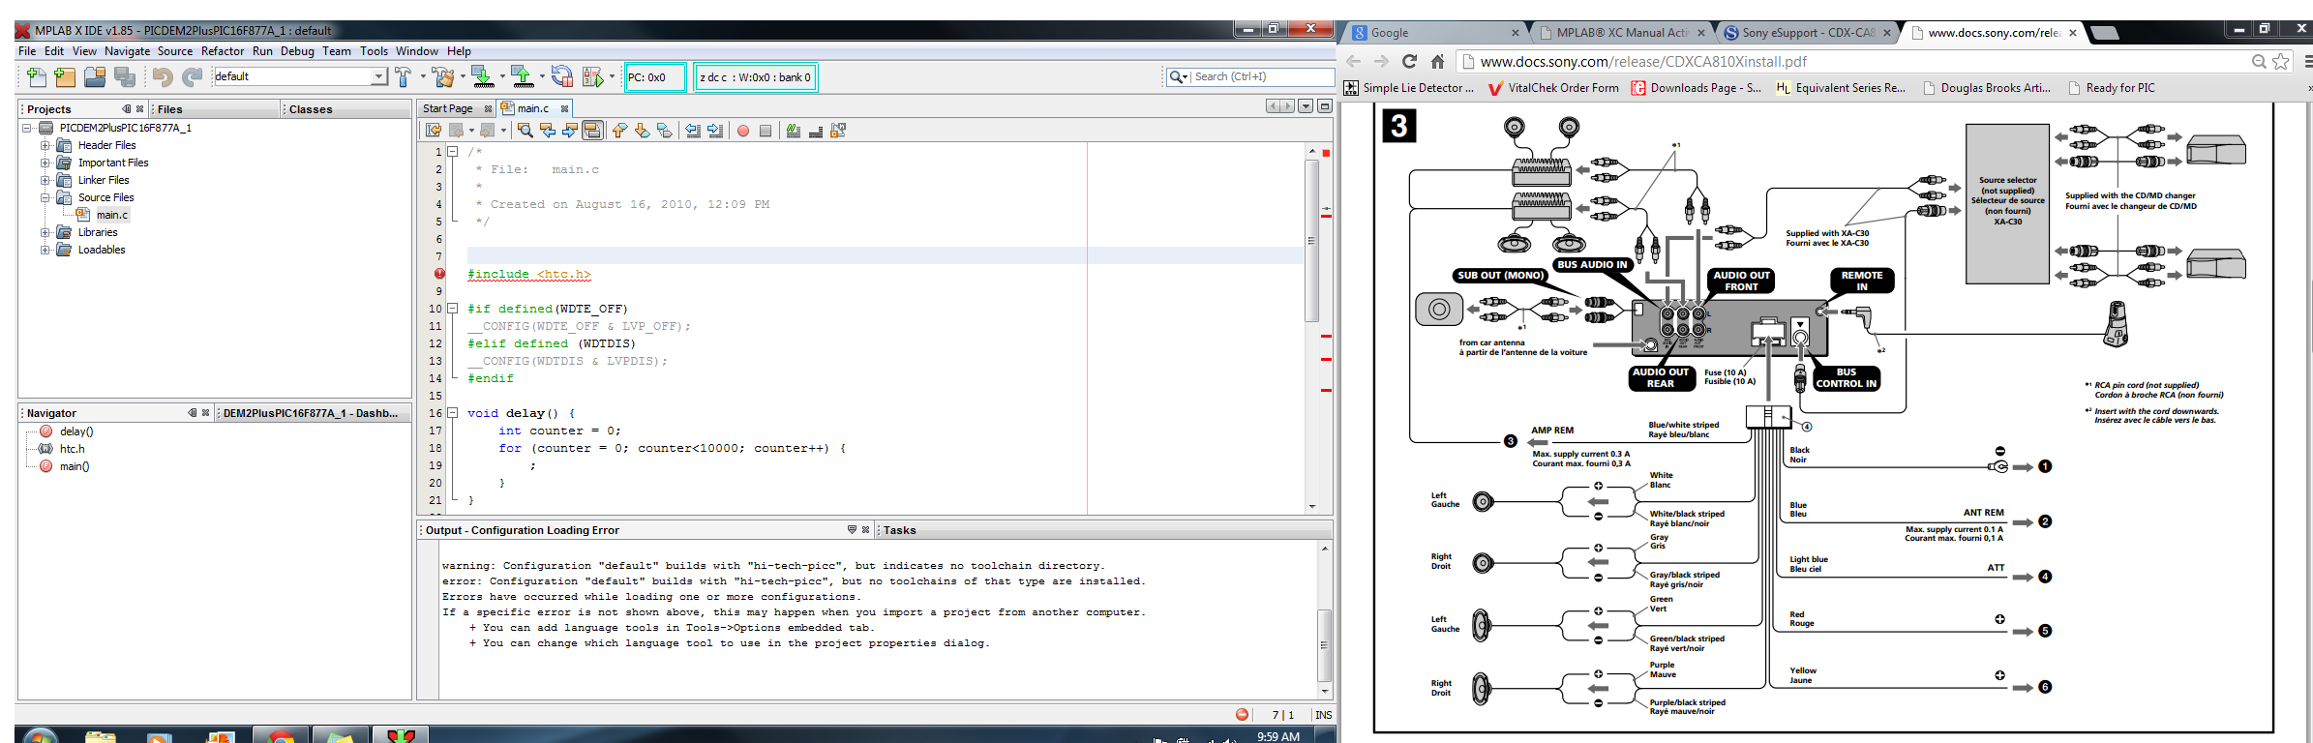Click the Uncomment editor icon

point(816,131)
